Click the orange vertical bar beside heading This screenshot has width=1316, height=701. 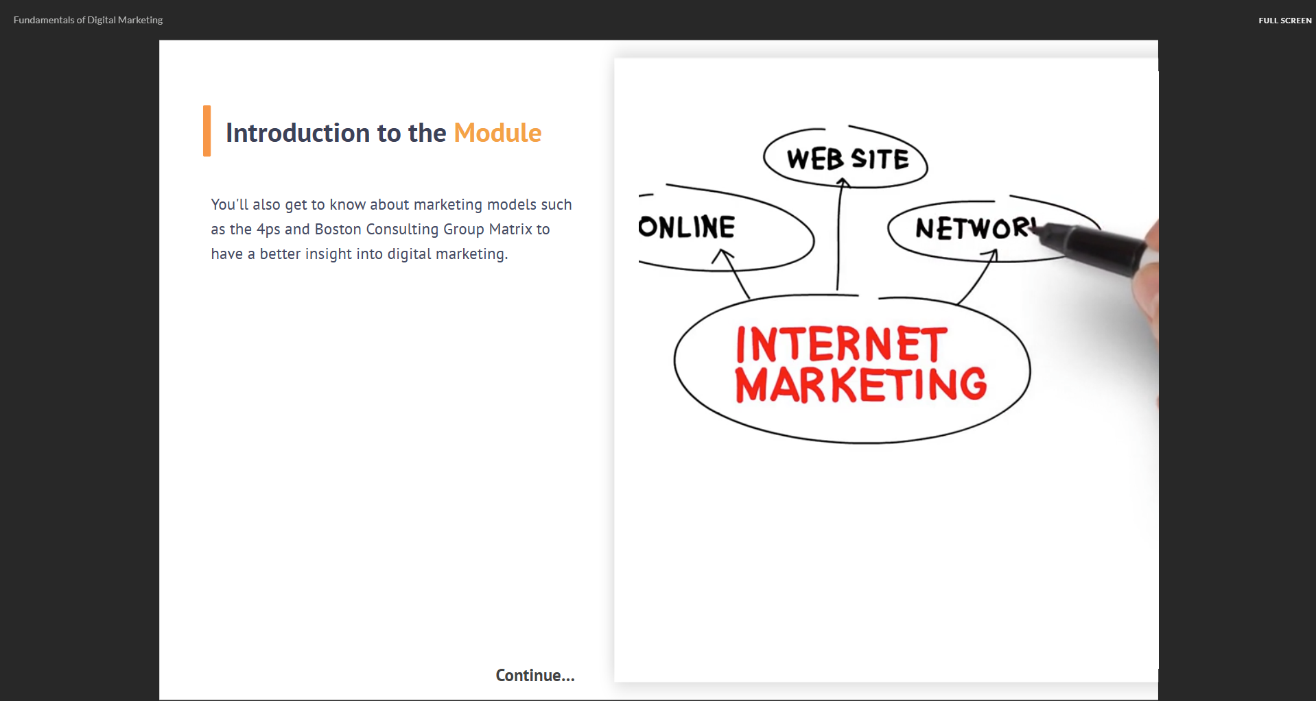point(207,131)
